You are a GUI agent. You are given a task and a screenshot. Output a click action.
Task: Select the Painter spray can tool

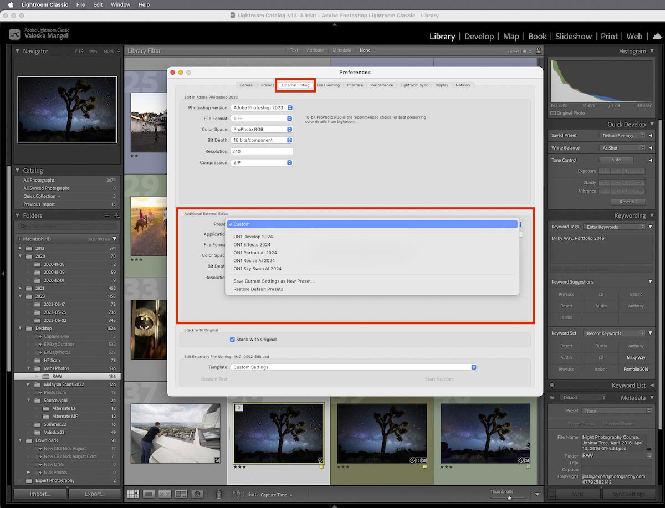[219, 494]
